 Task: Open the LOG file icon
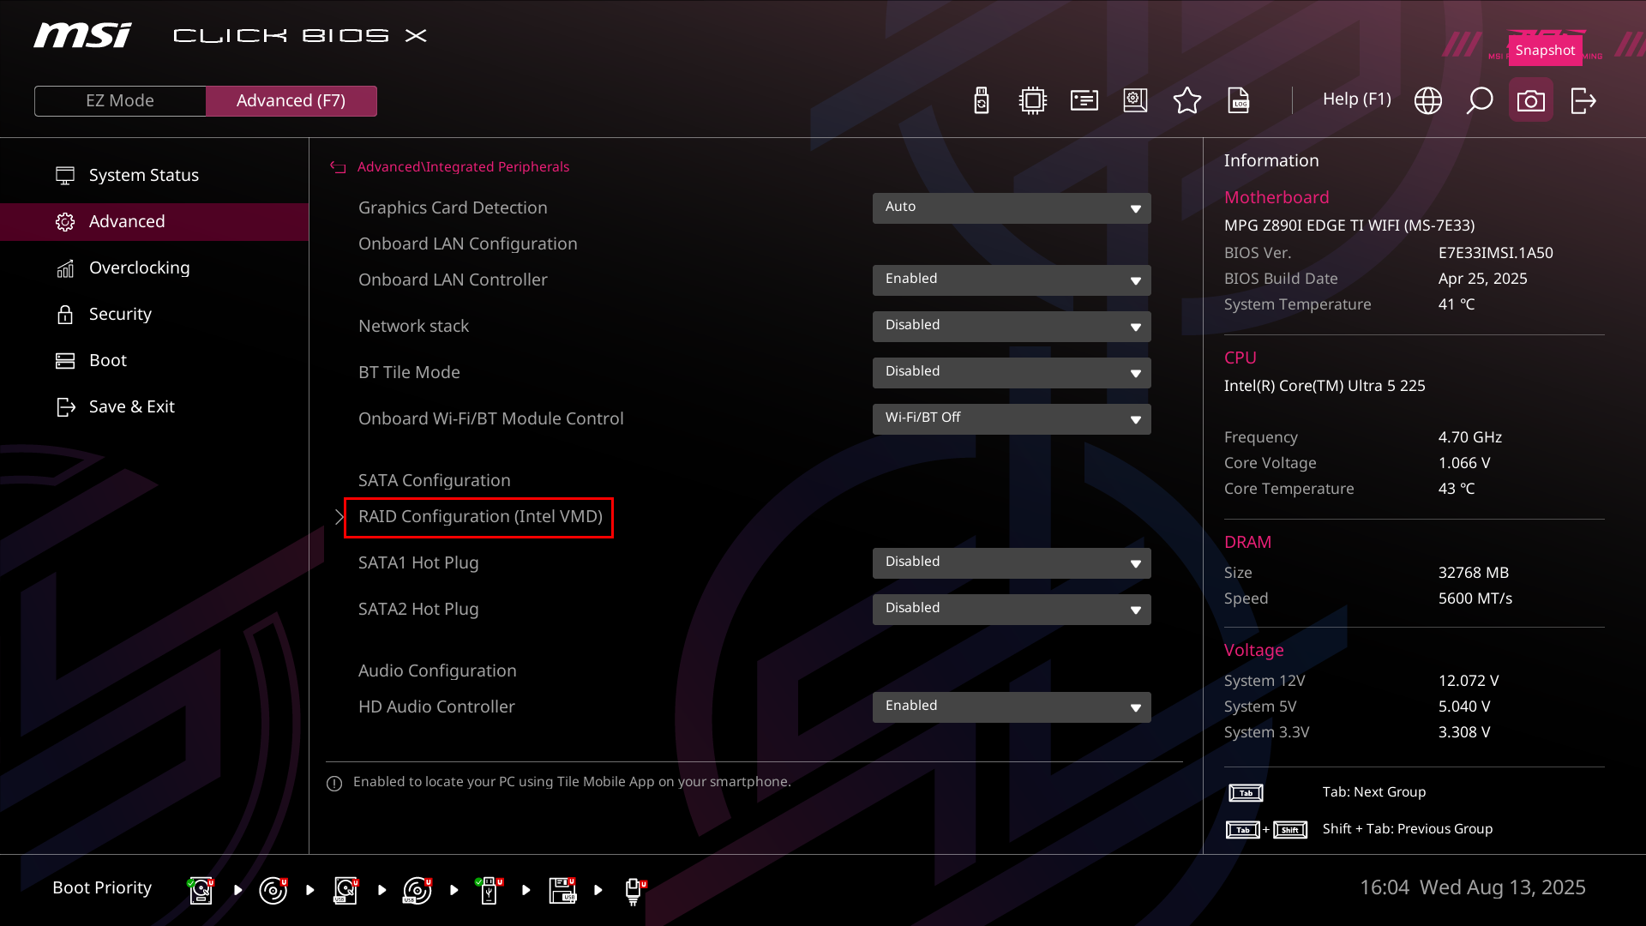[1239, 100]
